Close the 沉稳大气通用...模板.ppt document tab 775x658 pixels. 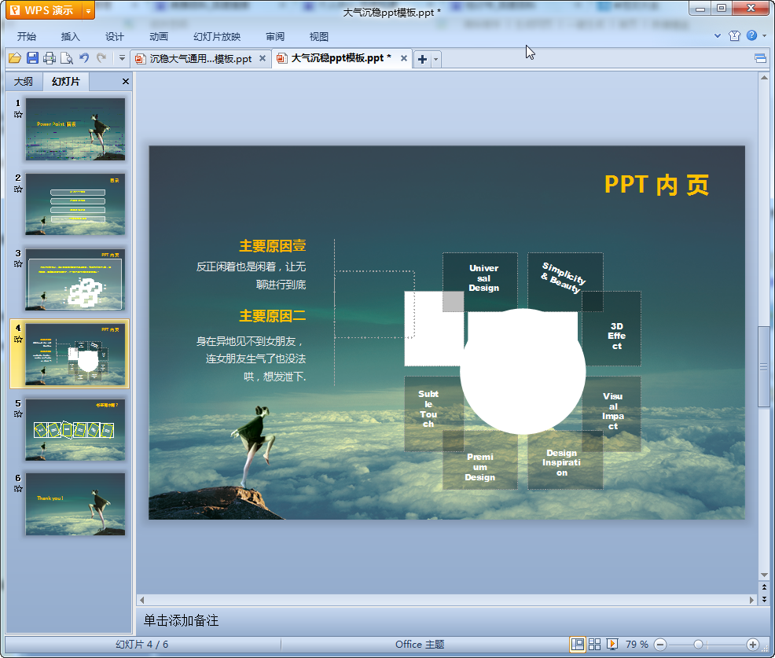point(263,58)
